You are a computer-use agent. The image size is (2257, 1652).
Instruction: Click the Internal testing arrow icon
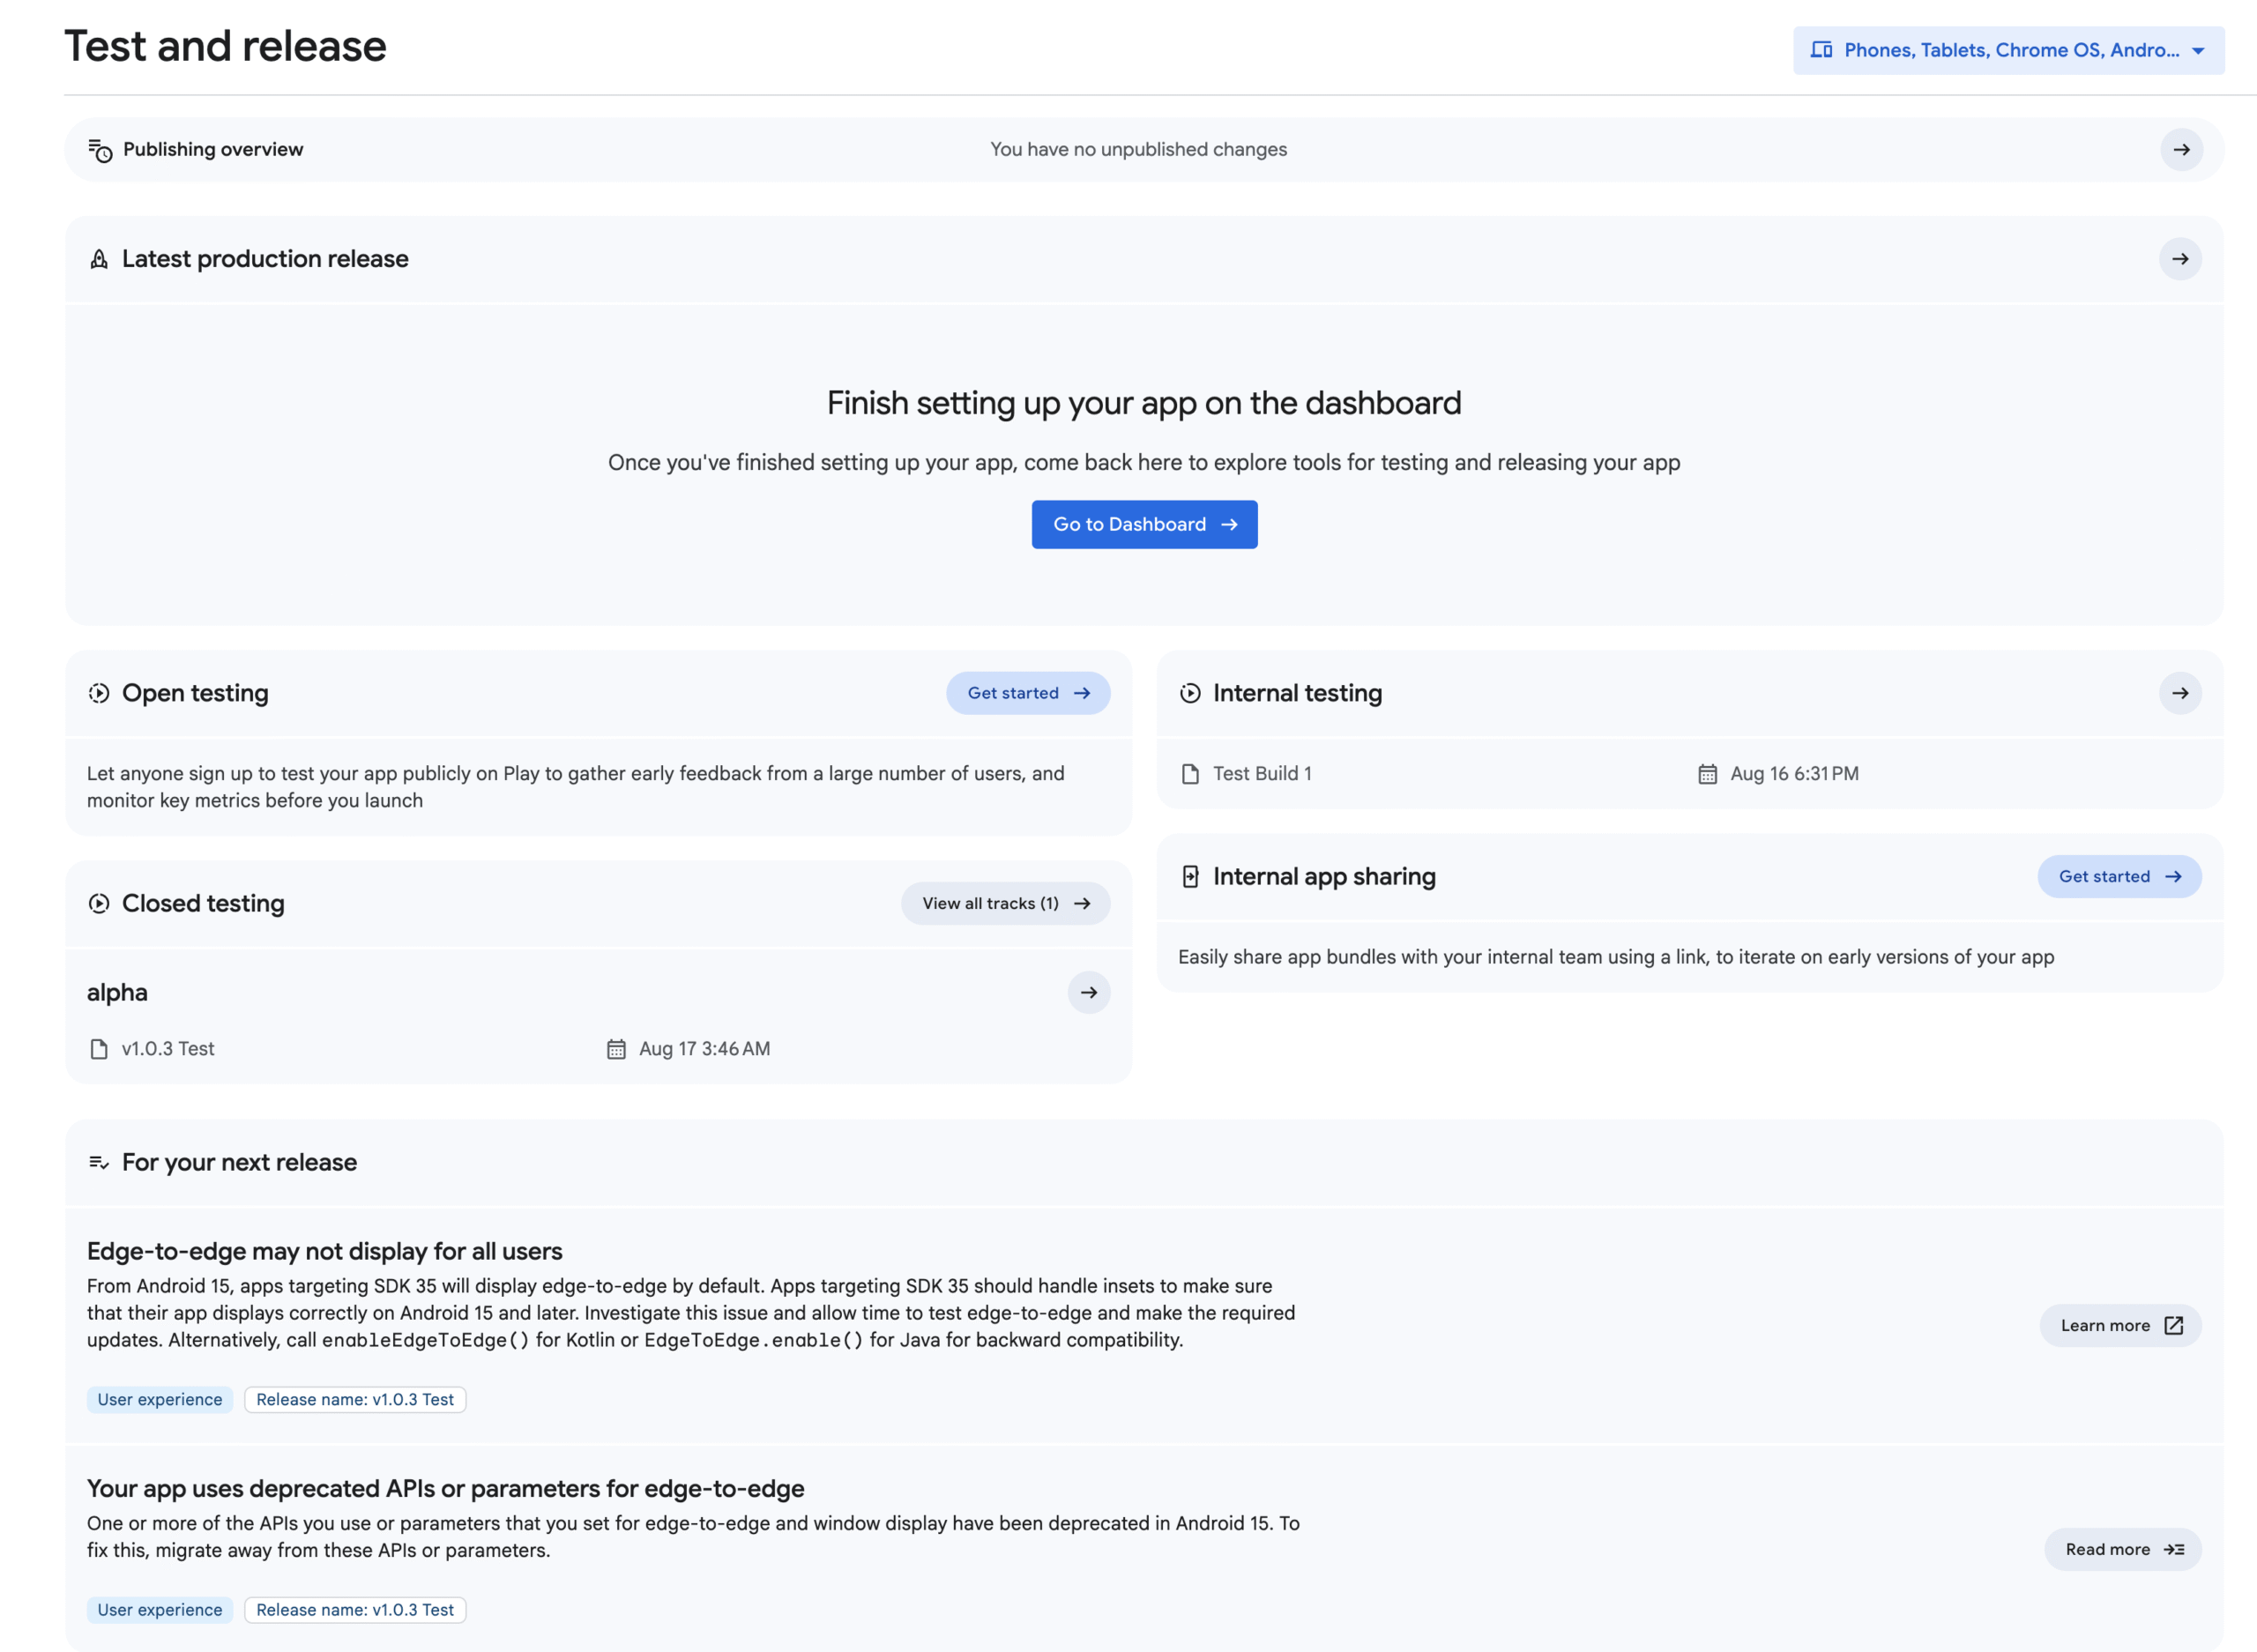(2180, 693)
